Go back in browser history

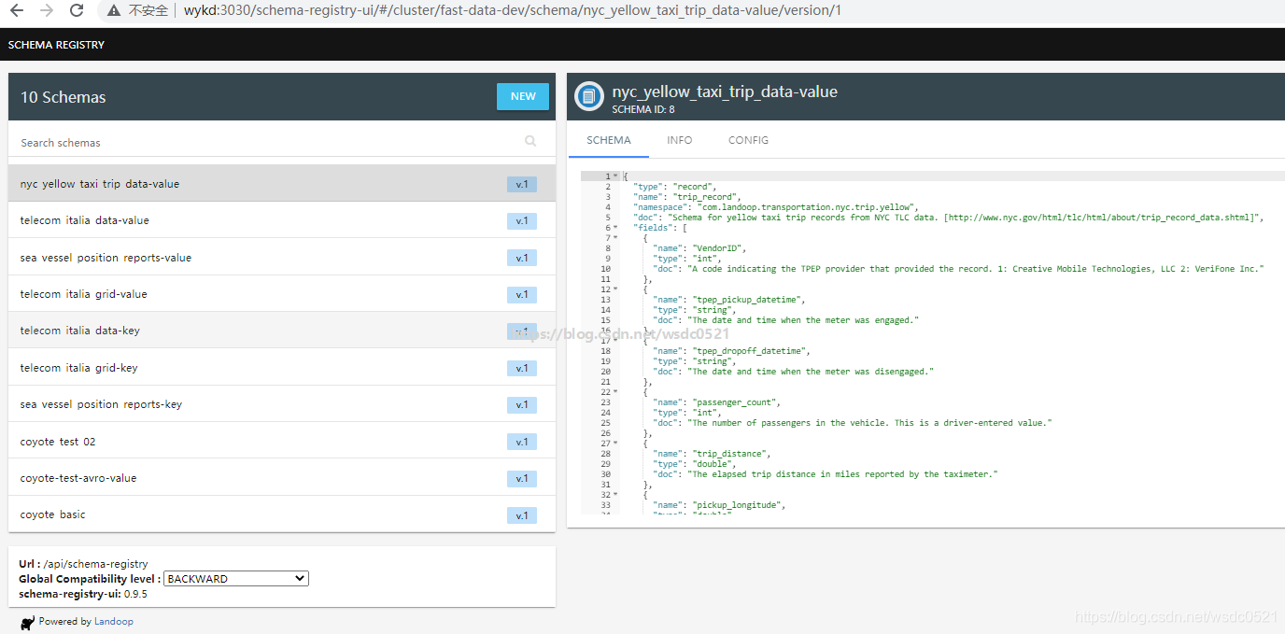16,11
